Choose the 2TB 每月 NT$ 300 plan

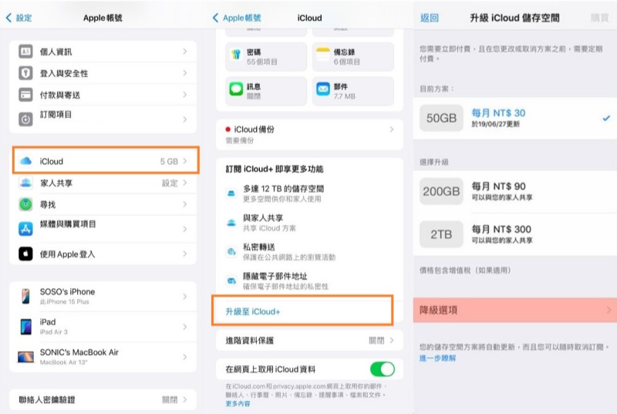point(514,234)
